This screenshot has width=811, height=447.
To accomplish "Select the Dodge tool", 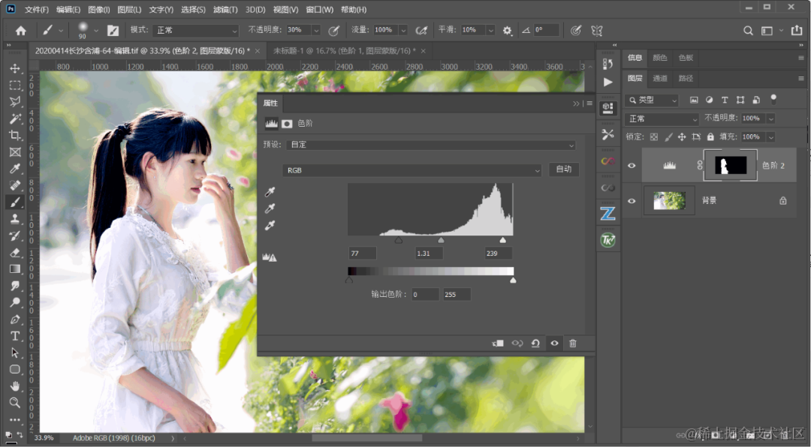I will (15, 302).
